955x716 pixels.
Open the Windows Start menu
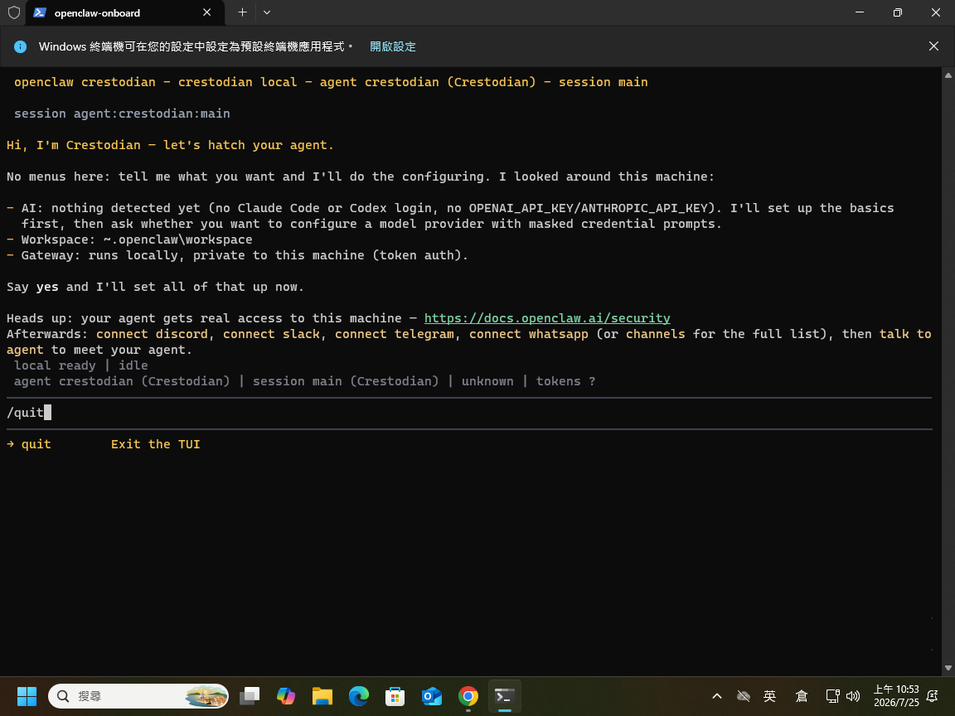pyautogui.click(x=27, y=696)
